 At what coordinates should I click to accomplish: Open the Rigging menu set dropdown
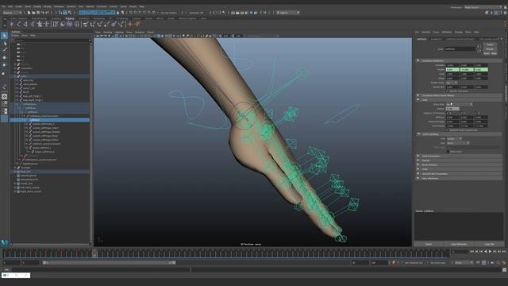(x=13, y=13)
